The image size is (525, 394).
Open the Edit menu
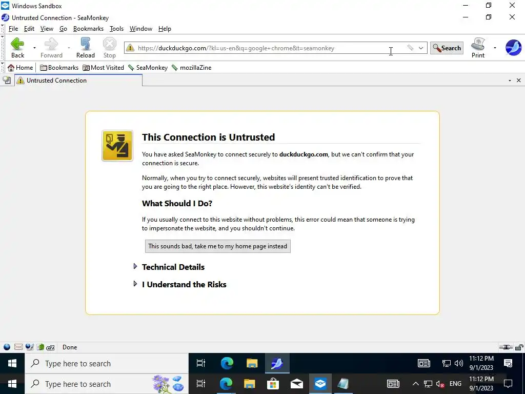click(29, 29)
